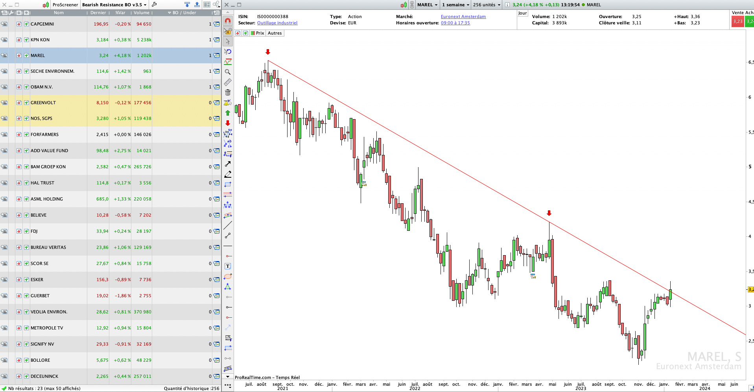Open the Outillage industriel sector link
754x392 pixels.
pyautogui.click(x=277, y=23)
